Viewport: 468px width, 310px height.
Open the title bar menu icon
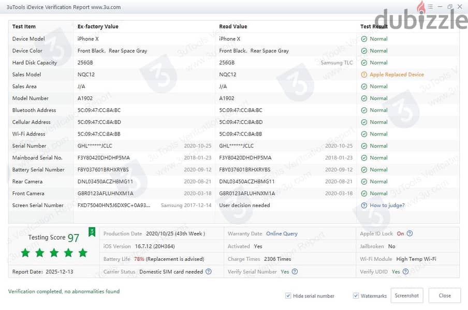[x=430, y=7]
